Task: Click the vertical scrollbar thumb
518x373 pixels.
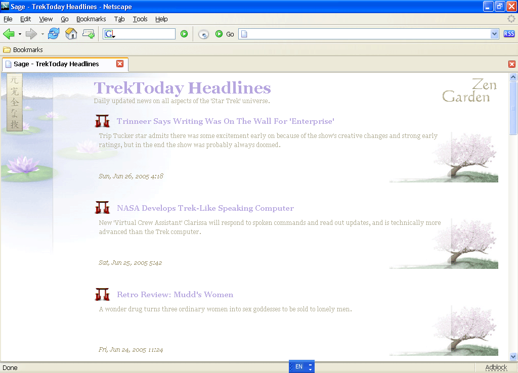Action: tap(513, 108)
